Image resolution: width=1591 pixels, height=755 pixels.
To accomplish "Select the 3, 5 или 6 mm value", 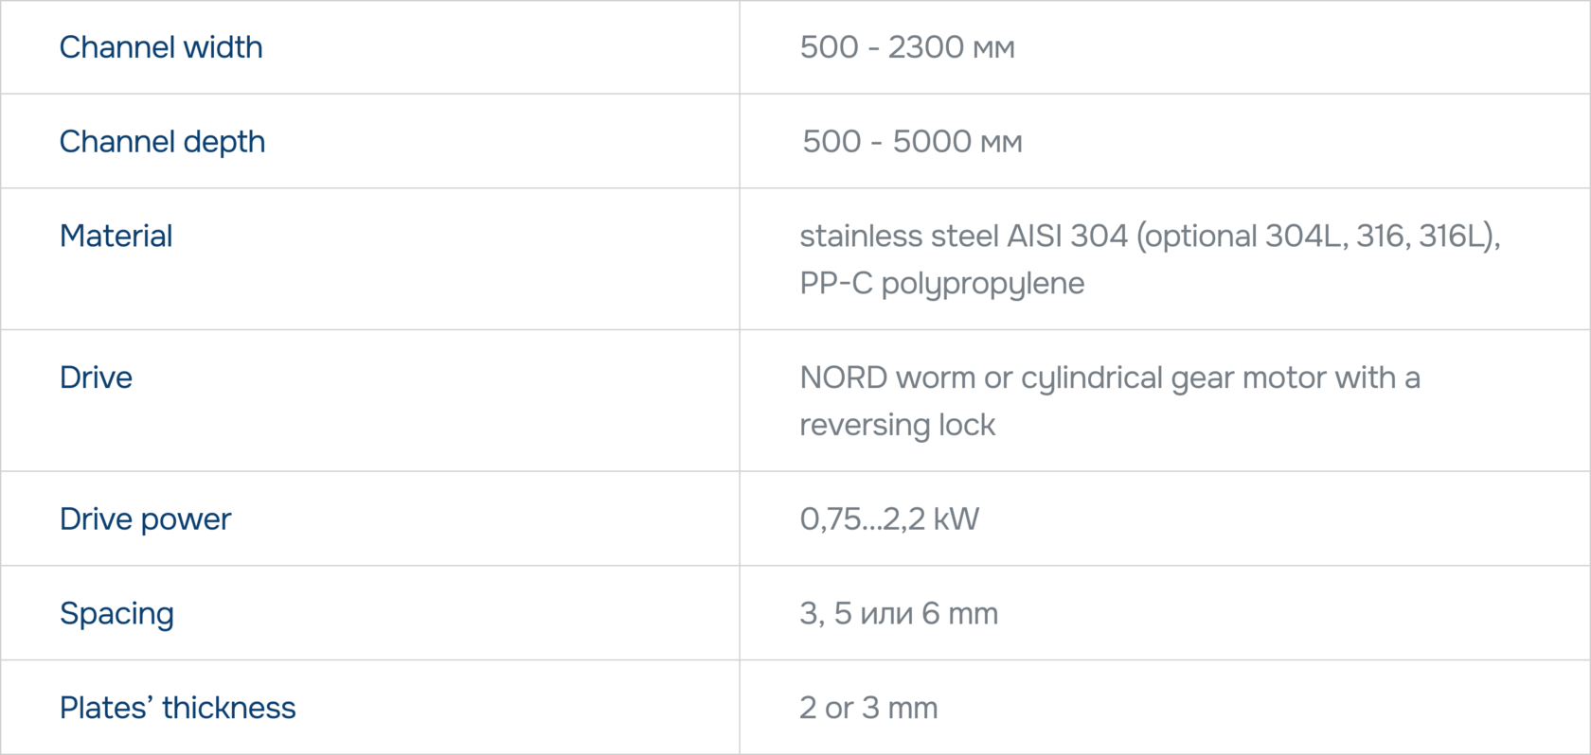I will click(898, 613).
